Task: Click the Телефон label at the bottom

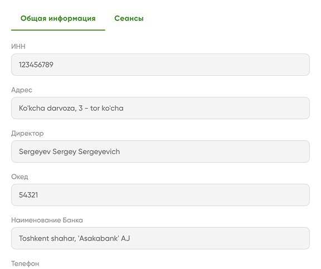Action: (x=25, y=263)
